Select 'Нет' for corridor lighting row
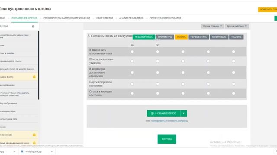Screen dimensions: 277x155 (x=158, y=72)
